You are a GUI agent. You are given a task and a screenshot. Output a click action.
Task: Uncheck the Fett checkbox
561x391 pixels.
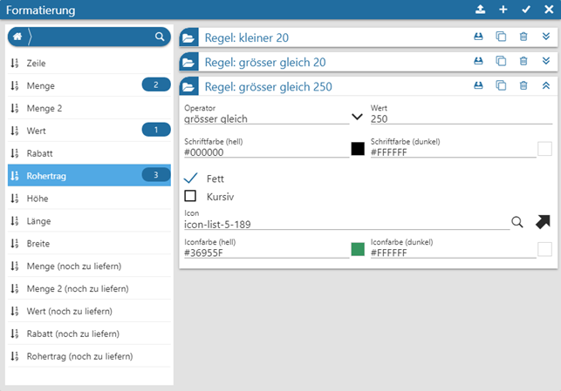pos(190,178)
